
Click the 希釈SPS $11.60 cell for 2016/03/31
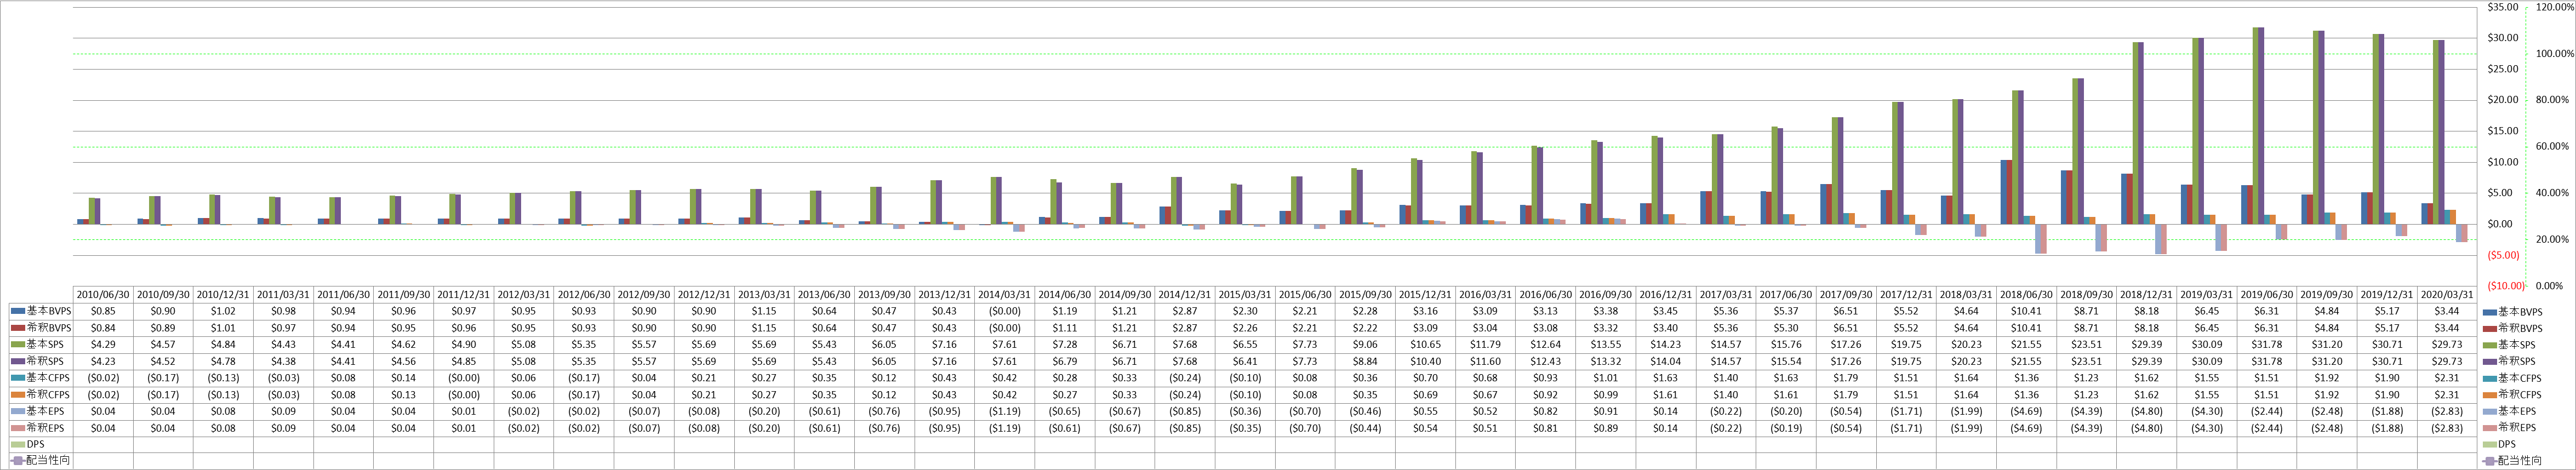tap(1485, 361)
